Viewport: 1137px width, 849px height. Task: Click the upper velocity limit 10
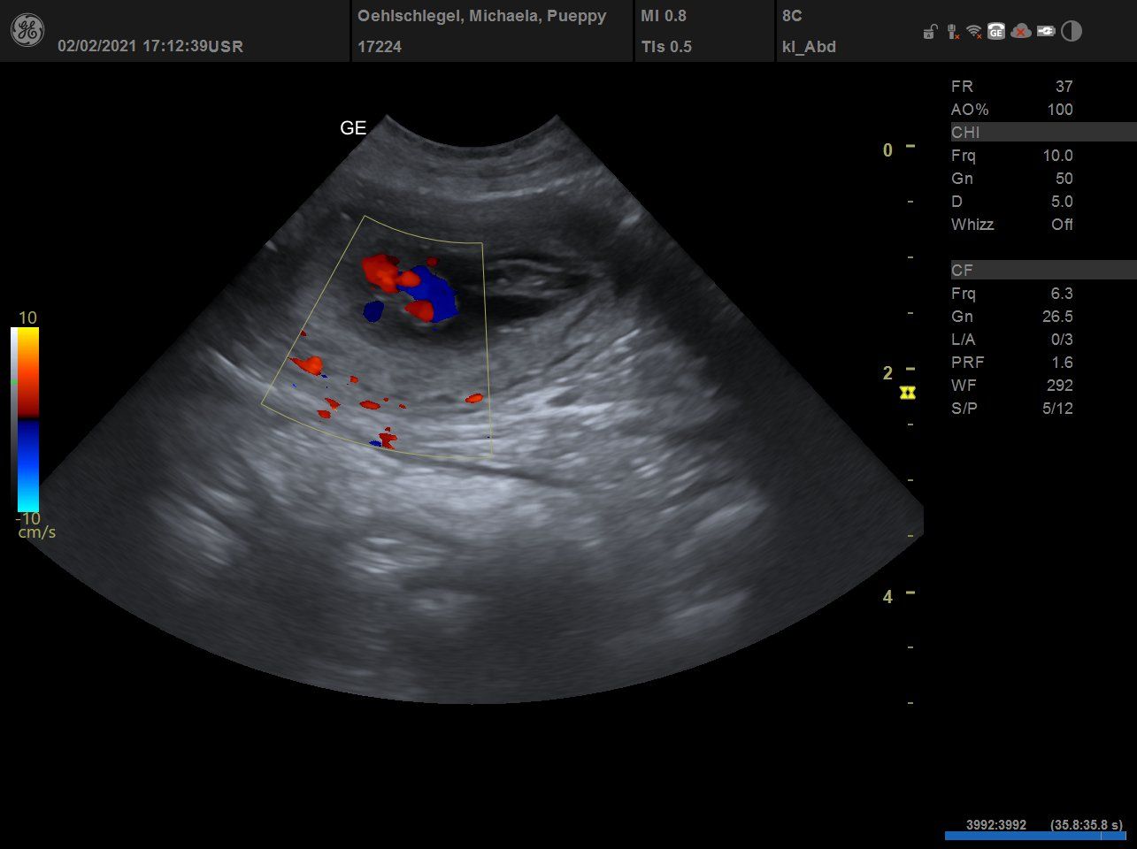(x=27, y=318)
